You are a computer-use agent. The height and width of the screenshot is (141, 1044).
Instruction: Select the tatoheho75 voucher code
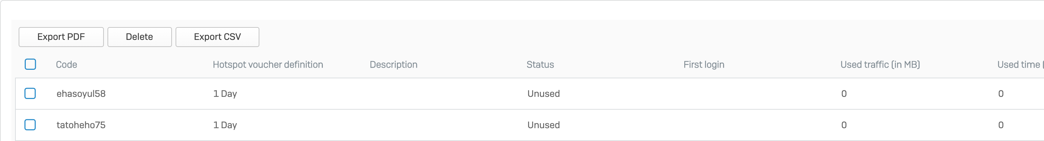click(x=81, y=125)
